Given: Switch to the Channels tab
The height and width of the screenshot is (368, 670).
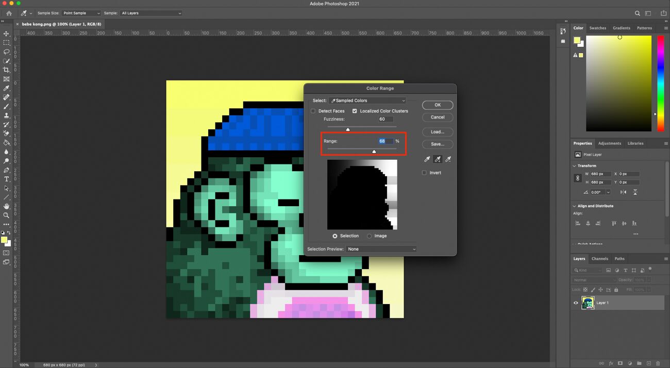Looking at the screenshot, I should pos(600,258).
